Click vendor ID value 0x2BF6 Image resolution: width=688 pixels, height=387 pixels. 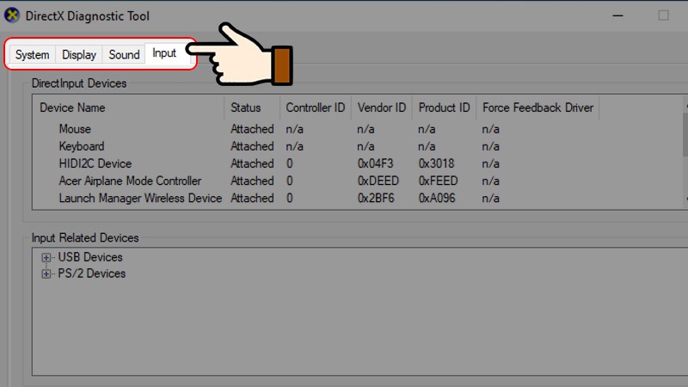376,199
